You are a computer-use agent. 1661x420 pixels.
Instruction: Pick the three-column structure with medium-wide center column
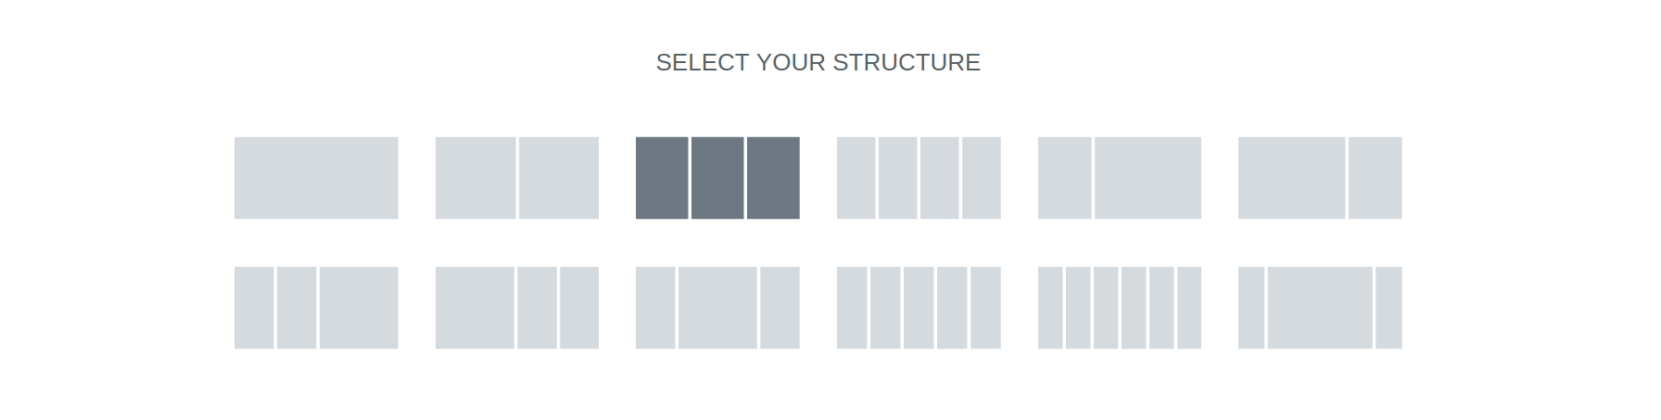pos(717,308)
